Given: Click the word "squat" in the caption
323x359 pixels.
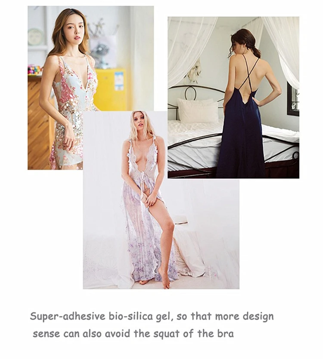Looking at the screenshot, I should tap(166, 334).
